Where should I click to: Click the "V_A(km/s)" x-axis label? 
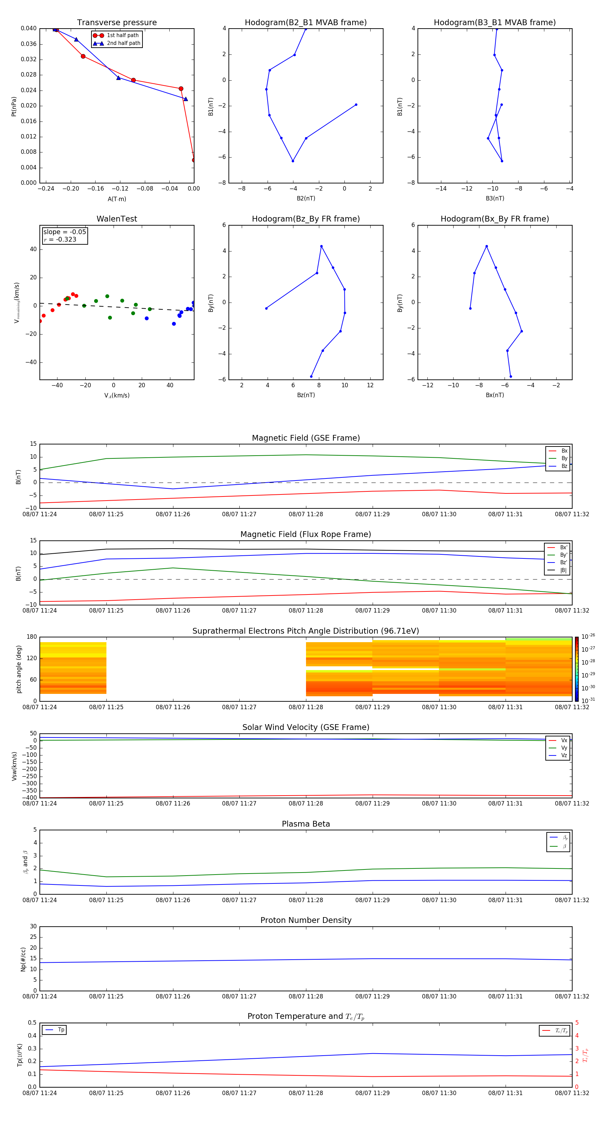[x=117, y=395]
